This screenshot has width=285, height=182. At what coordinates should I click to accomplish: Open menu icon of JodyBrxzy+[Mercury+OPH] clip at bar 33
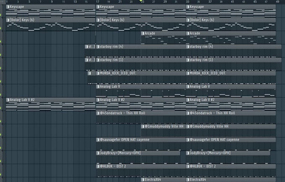[x=188, y=153]
